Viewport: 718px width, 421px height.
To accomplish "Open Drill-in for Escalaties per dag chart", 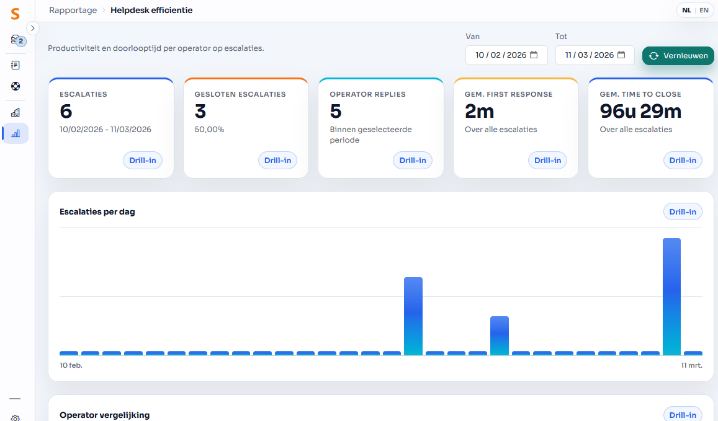I will (x=683, y=212).
